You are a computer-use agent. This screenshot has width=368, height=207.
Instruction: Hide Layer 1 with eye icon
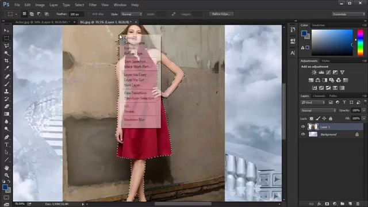pos(303,126)
